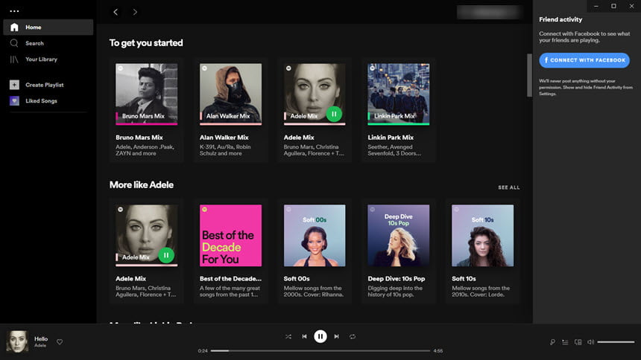Viewport: 641px width, 360px height.
Task: Open connect to a device icon
Action: [x=578, y=342]
